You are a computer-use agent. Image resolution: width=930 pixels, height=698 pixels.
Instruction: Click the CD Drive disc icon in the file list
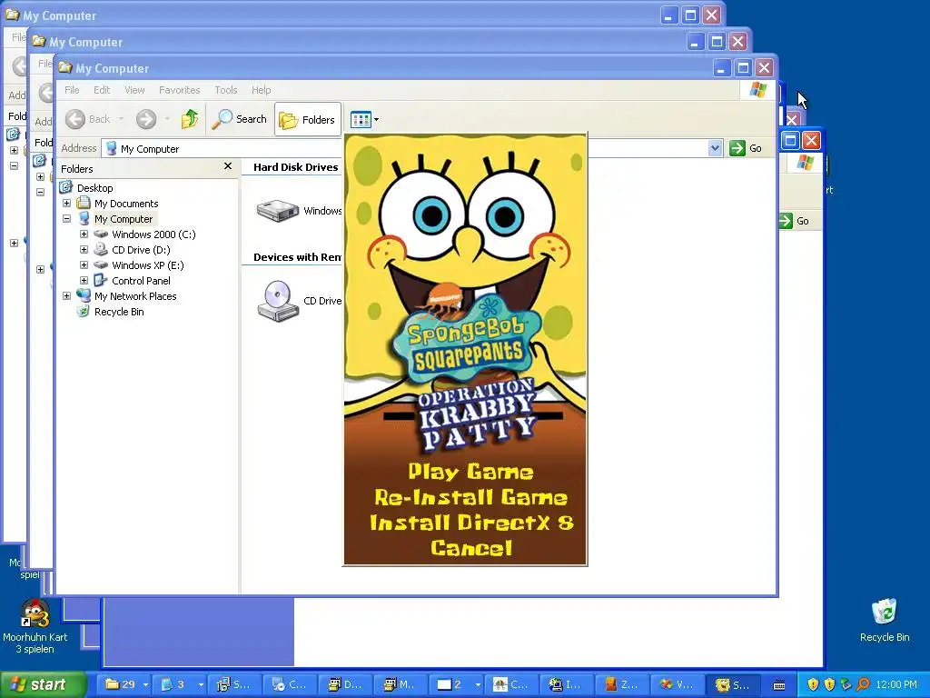click(x=278, y=301)
